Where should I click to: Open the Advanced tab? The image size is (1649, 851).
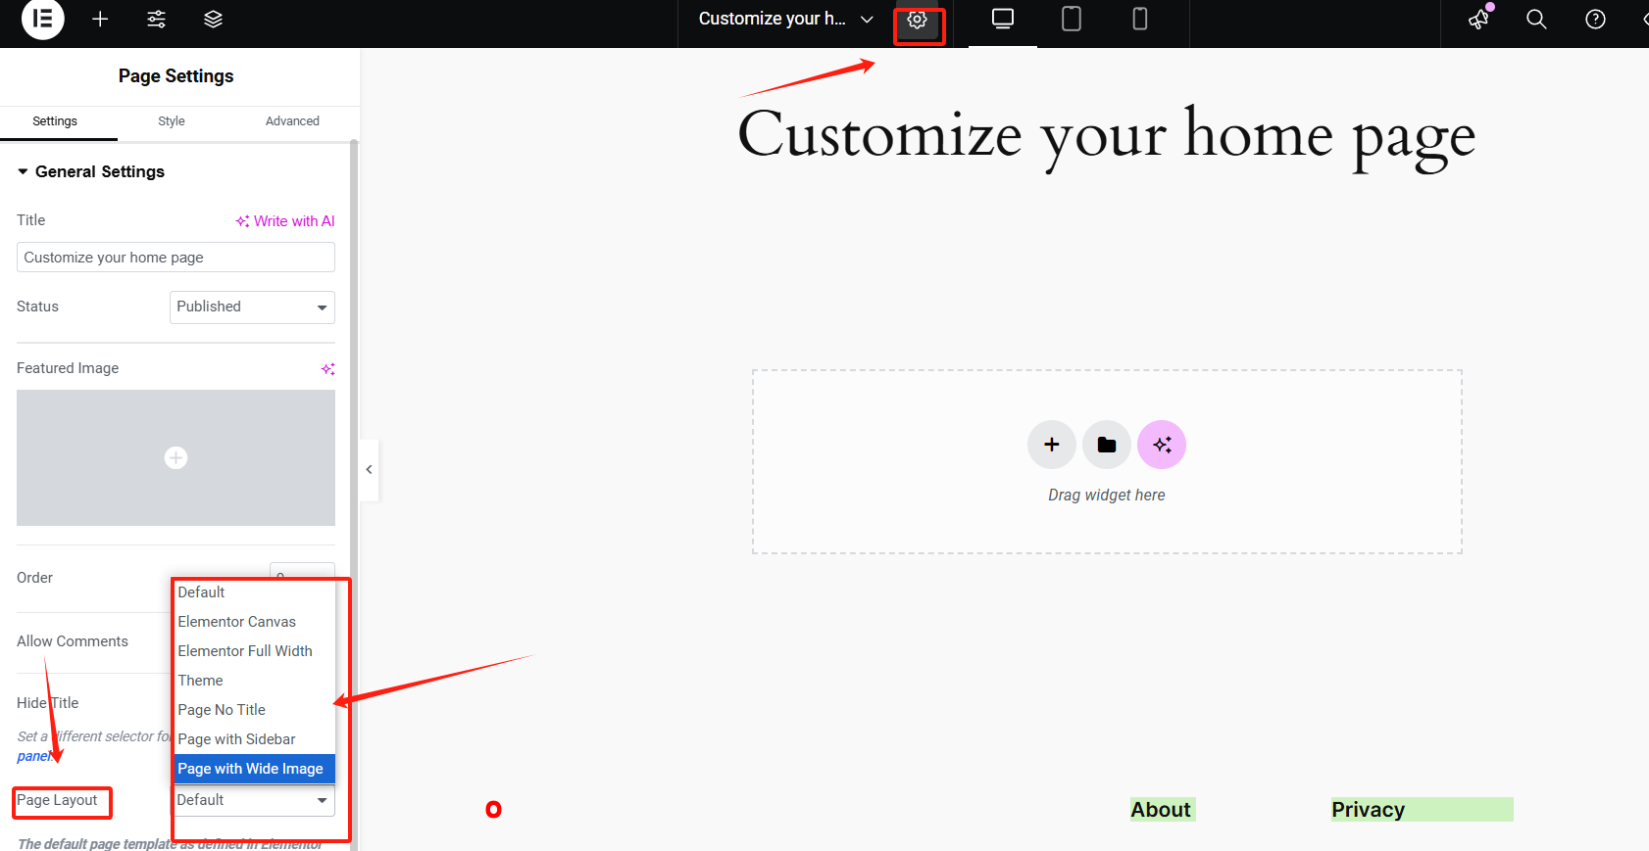pos(292,121)
